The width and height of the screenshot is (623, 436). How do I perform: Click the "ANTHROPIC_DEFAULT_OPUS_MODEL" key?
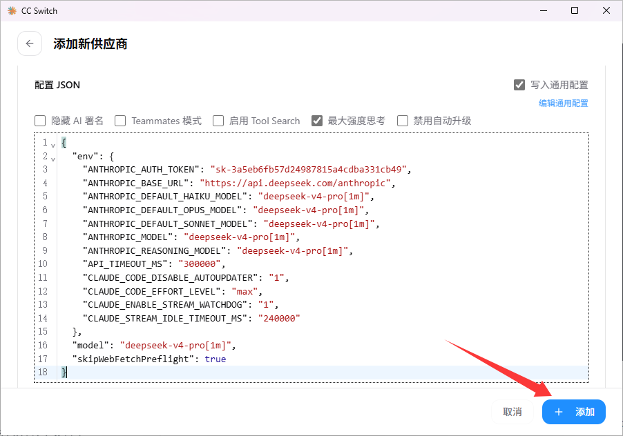[162, 210]
